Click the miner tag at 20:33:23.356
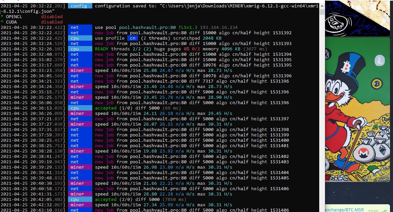The width and height of the screenshot is (393, 212). tap(80, 70)
